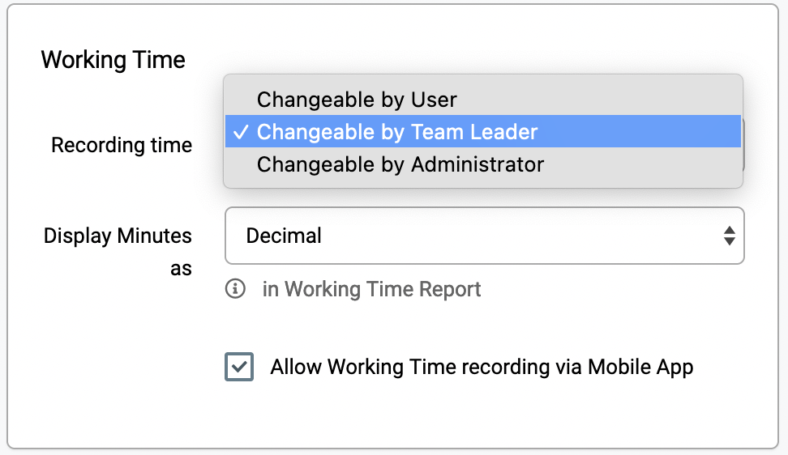
Task: Choose Changeable by Team Leader option
Action: (483, 131)
